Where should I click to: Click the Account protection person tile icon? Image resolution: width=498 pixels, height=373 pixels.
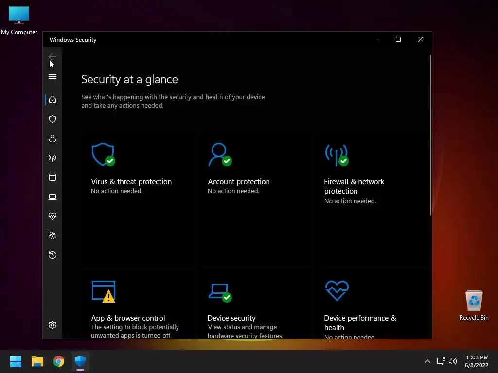click(x=220, y=154)
